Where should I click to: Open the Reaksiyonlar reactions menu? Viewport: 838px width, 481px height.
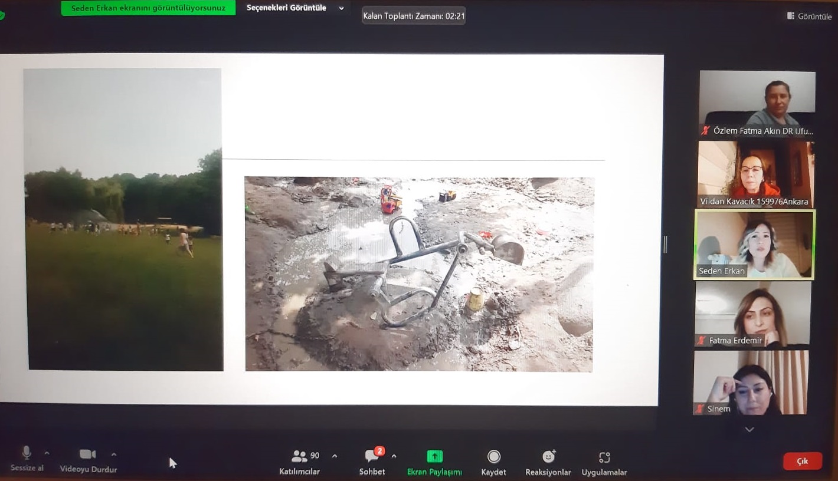pos(548,463)
